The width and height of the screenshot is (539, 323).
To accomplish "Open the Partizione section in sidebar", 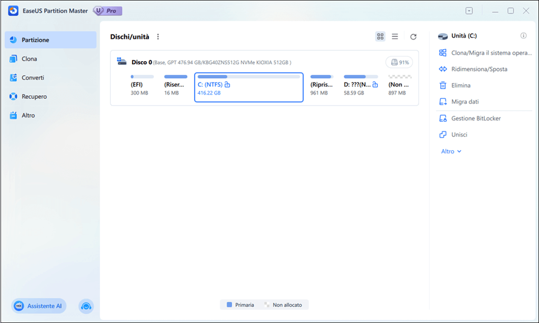I will coord(50,40).
